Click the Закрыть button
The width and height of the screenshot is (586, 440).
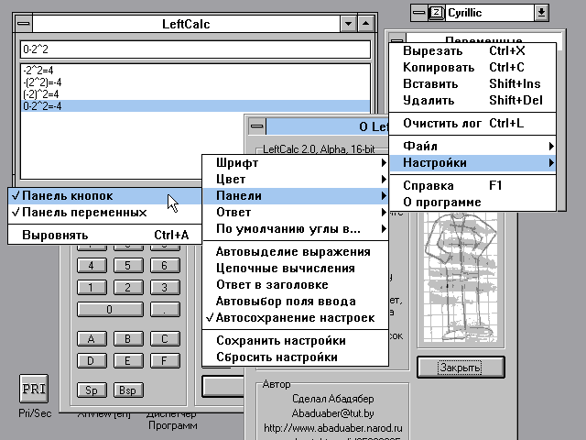(460, 367)
